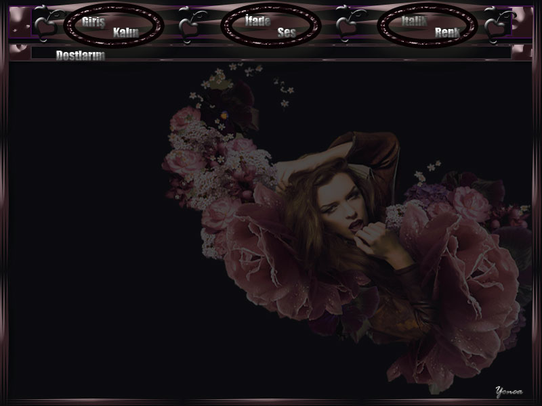Screen dimensions: 542x406
Task: Click the heart icon before Giriş
Action: (x=46, y=24)
